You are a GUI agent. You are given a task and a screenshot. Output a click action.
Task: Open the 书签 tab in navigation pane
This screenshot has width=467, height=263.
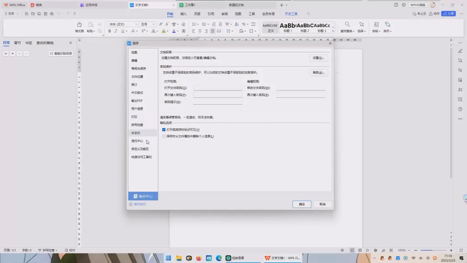29,43
